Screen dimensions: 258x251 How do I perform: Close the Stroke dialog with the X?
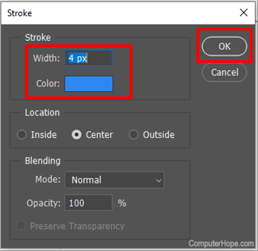(243, 13)
